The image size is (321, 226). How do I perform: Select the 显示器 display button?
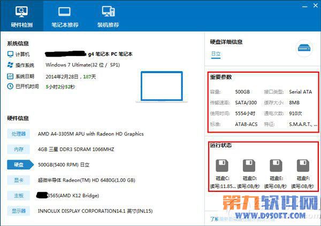tap(18, 211)
